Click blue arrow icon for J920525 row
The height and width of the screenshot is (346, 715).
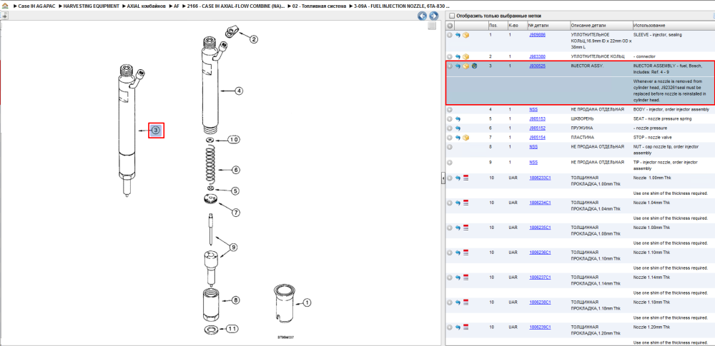[458, 66]
